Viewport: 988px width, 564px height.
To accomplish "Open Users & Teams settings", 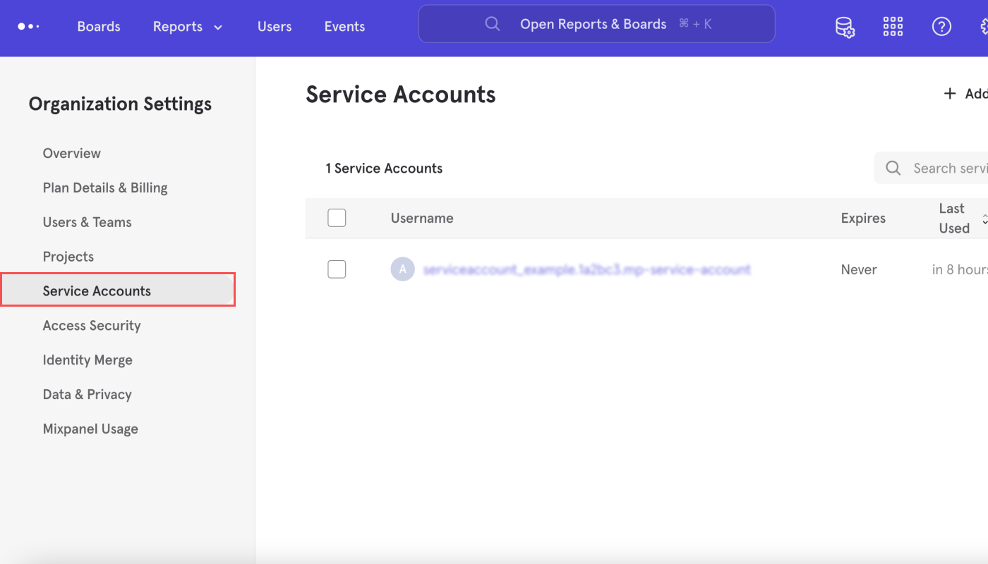I will (88, 222).
